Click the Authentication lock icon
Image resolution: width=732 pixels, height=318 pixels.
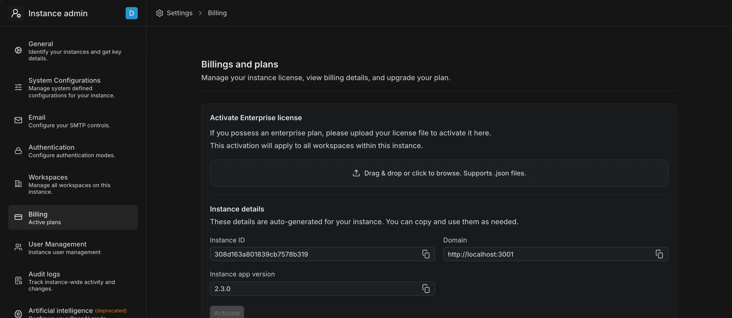tap(18, 150)
